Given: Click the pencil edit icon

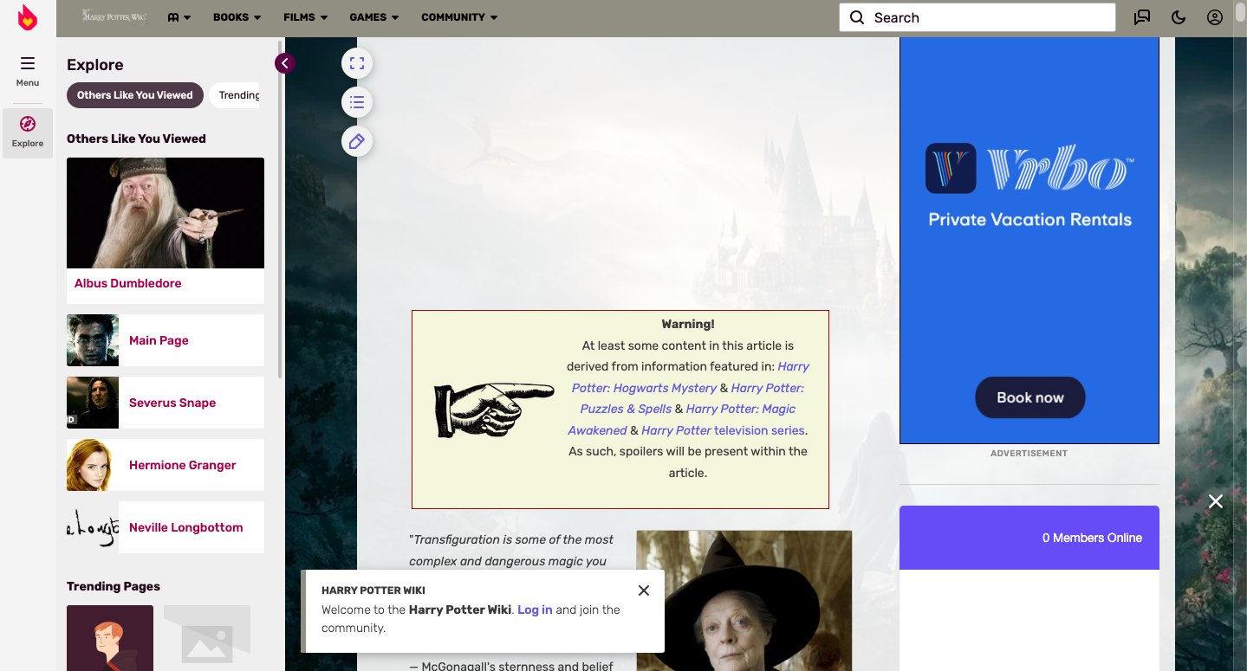Looking at the screenshot, I should click(x=357, y=141).
